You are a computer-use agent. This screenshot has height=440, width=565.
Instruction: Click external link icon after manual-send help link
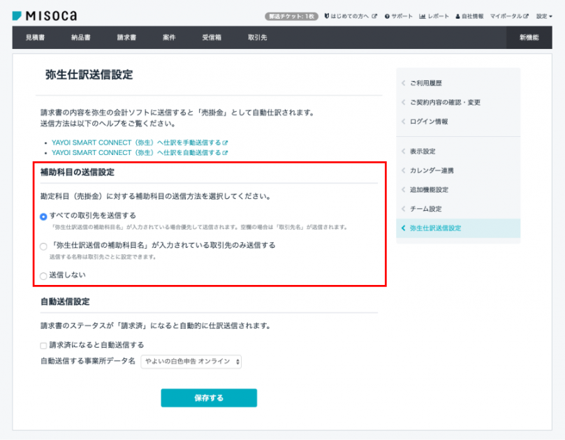click(x=225, y=142)
